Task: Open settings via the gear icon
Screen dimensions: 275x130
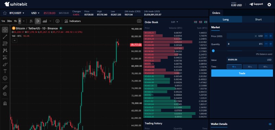Action: click(x=269, y=4)
